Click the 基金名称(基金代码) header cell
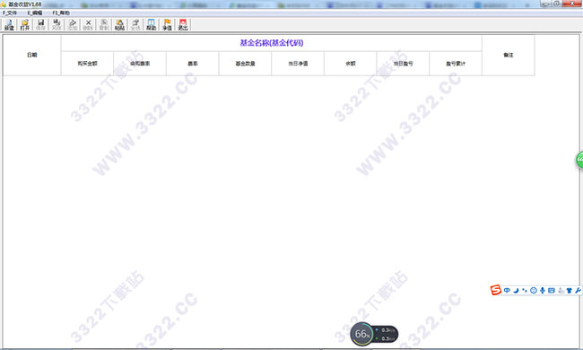The height and width of the screenshot is (350, 583). point(272,43)
